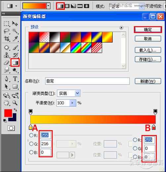Select R radio button for stop A
The height and width of the screenshot is (172, 166).
(x=31, y=135)
